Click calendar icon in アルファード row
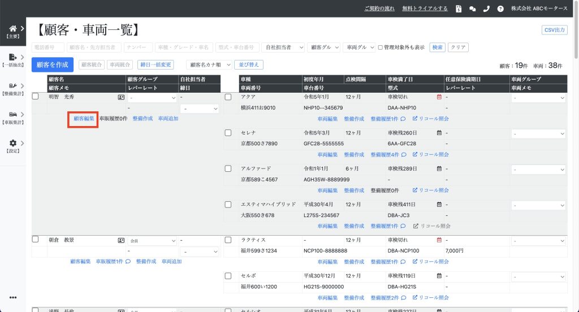 click(x=439, y=168)
